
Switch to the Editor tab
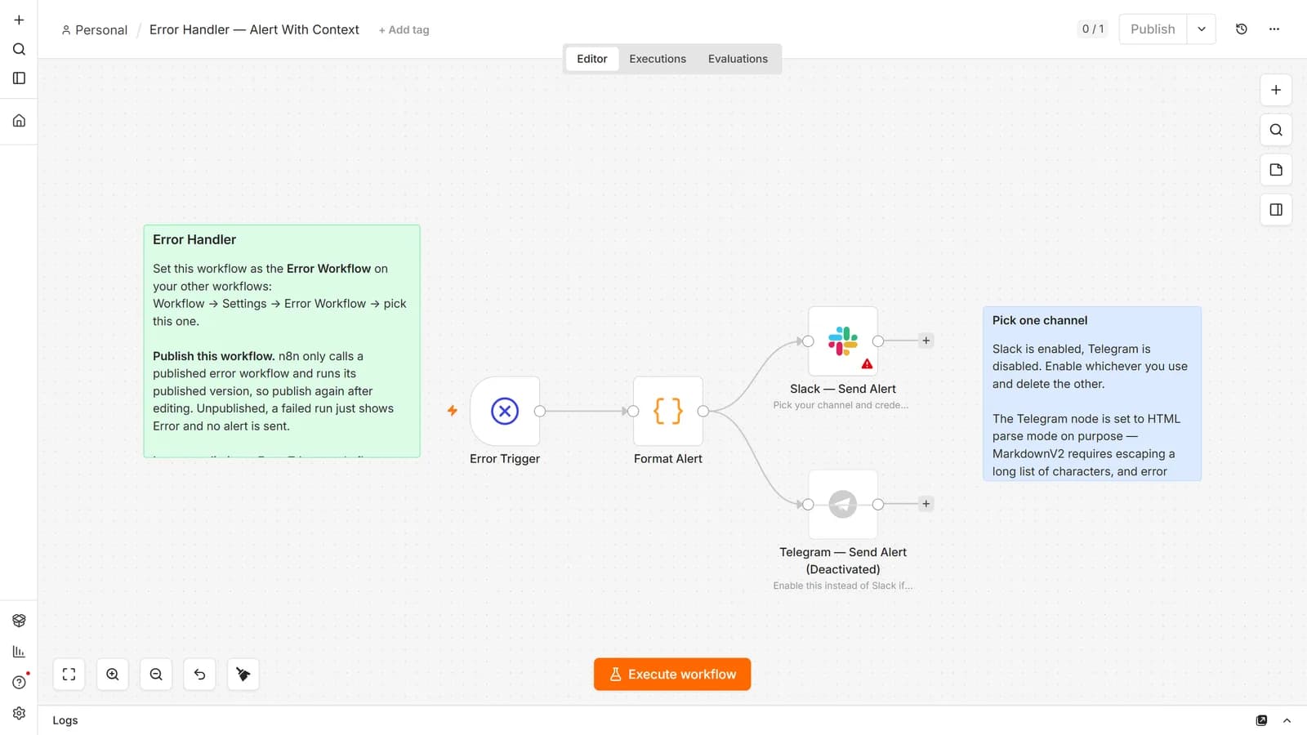pyautogui.click(x=592, y=59)
